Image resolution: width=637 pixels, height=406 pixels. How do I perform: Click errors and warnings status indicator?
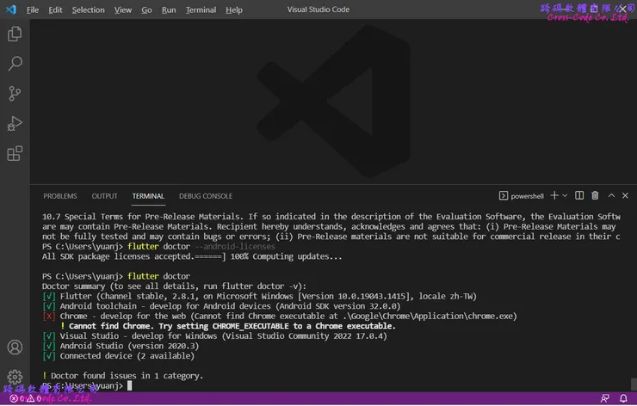pos(26,399)
